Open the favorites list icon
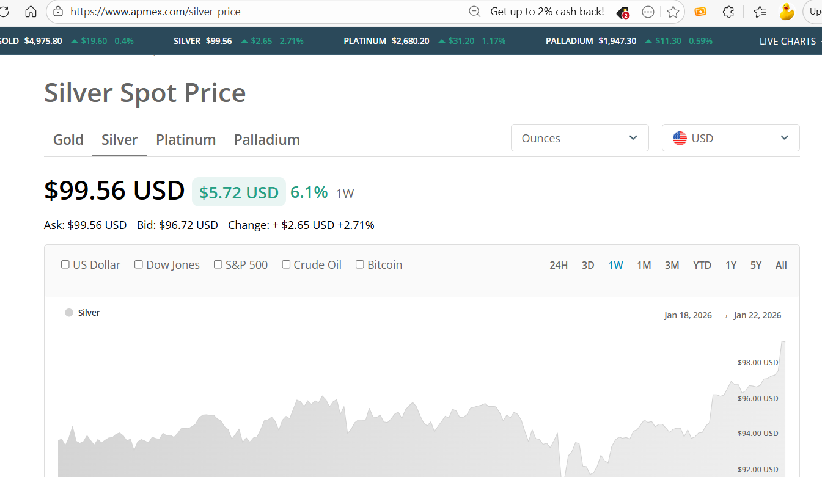This screenshot has height=477, width=822. [x=760, y=12]
